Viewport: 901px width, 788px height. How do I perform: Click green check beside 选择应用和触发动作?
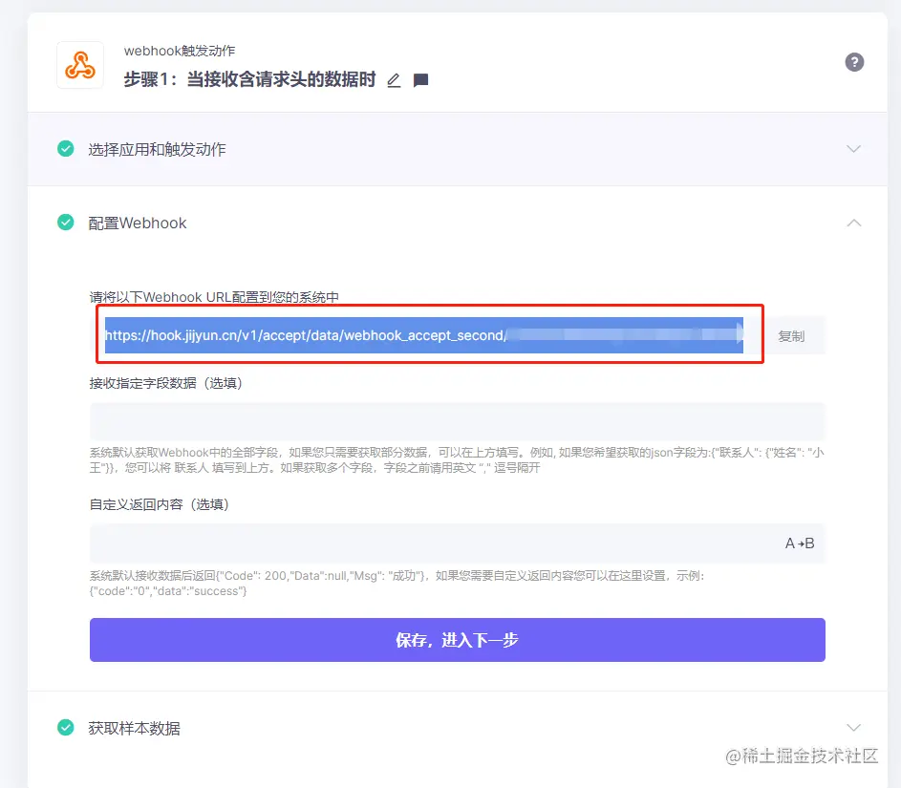[x=66, y=149]
